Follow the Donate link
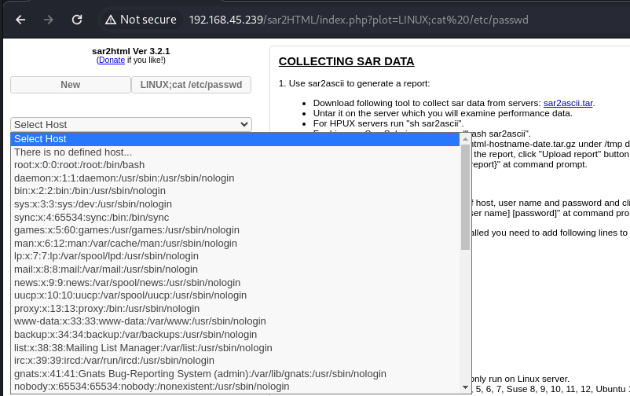The width and height of the screenshot is (630, 396). tap(112, 60)
